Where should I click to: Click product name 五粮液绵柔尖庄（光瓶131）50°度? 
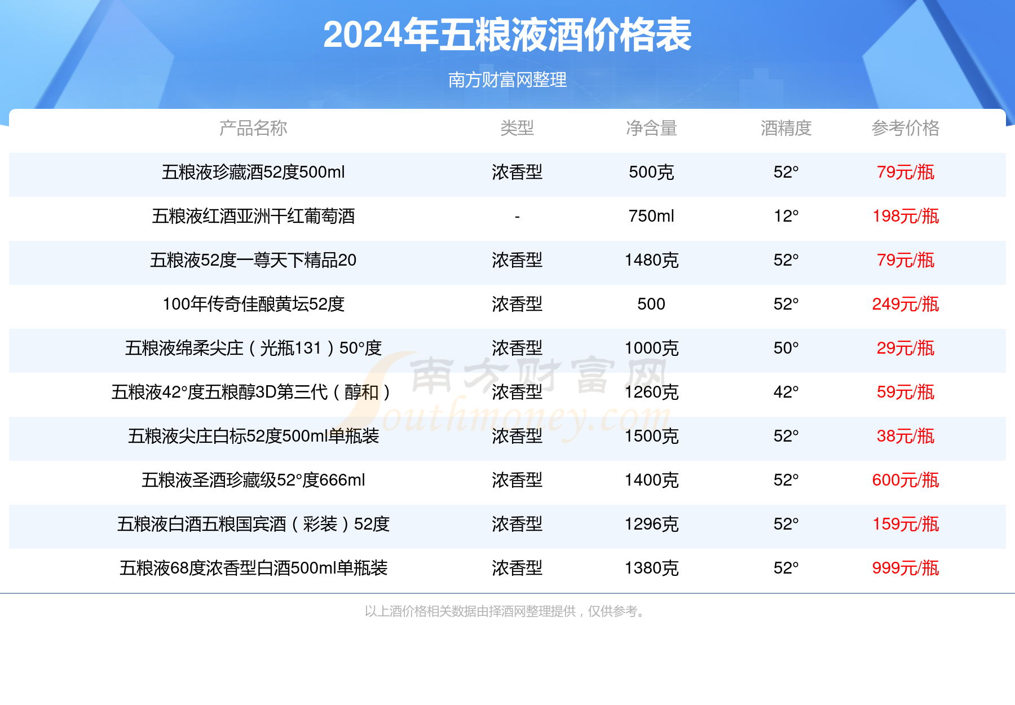click(253, 348)
